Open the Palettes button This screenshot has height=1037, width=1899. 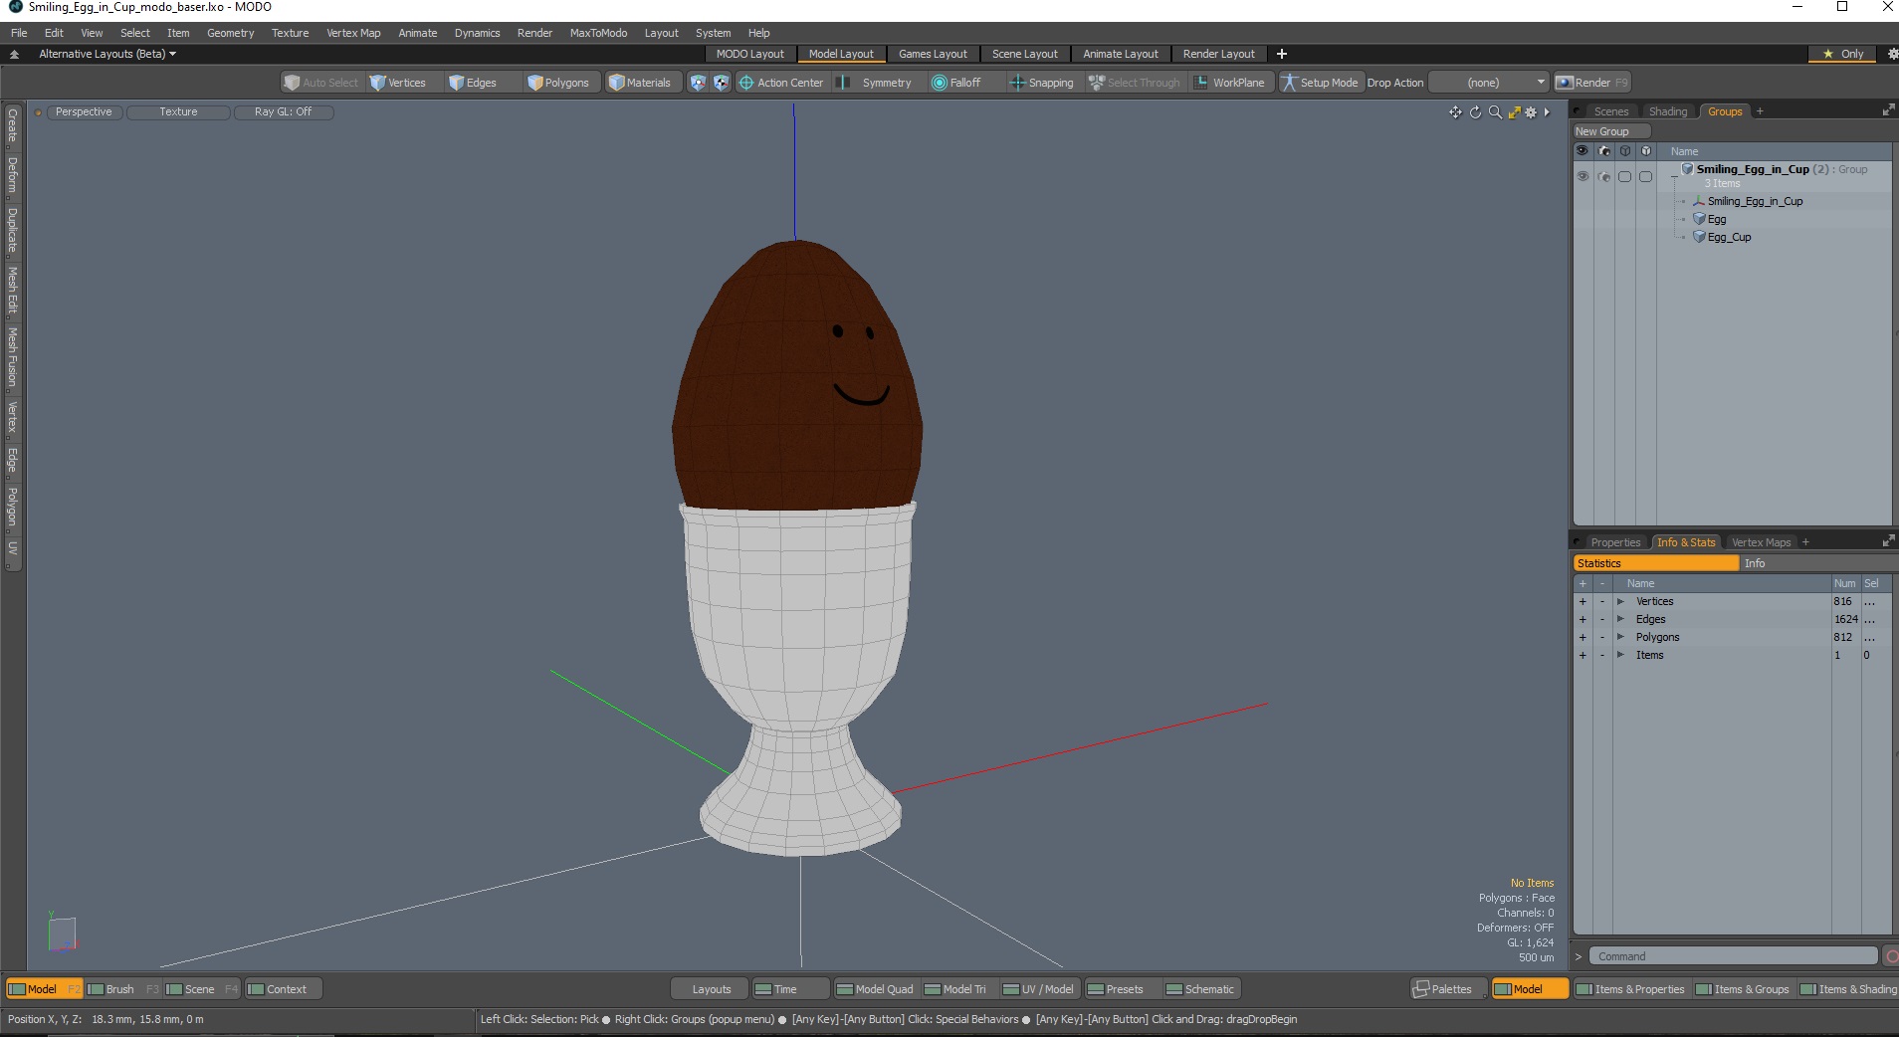1449,989
